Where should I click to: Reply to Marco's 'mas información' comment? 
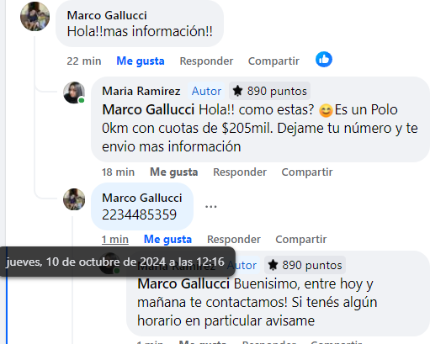(206, 61)
